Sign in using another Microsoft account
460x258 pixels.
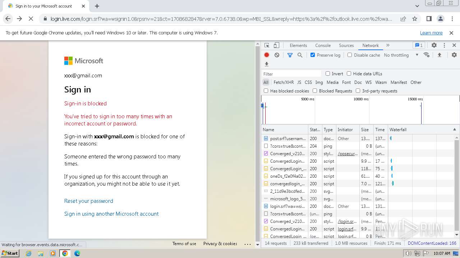pyautogui.click(x=111, y=214)
